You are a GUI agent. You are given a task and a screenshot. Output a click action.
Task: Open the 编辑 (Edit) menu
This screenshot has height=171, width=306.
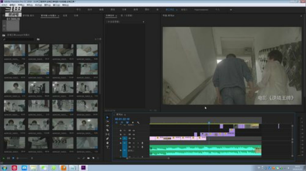click(x=12, y=5)
